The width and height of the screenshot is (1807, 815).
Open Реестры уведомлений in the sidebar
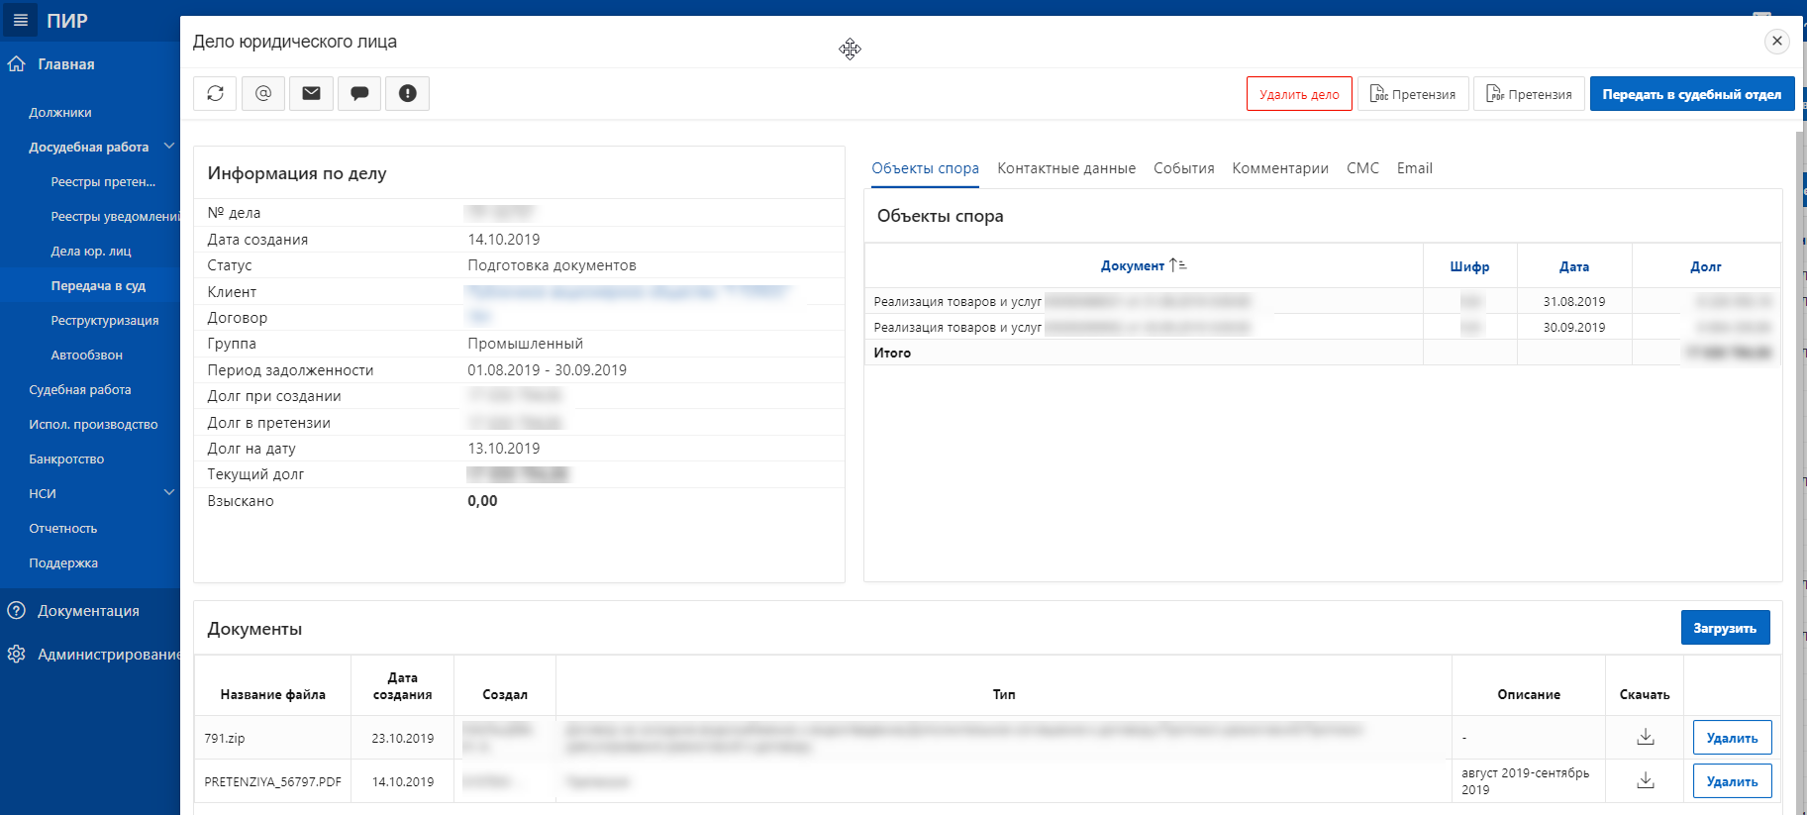(x=115, y=217)
